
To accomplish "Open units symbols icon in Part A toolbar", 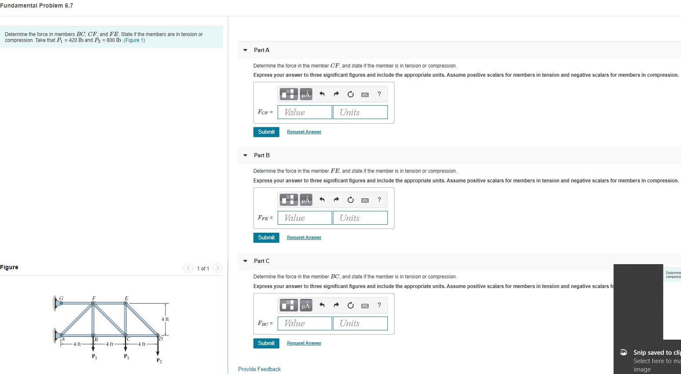I will [x=306, y=94].
